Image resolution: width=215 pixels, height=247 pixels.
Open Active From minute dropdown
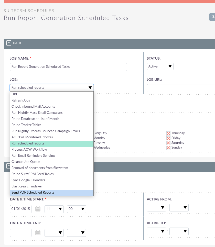point(179,208)
